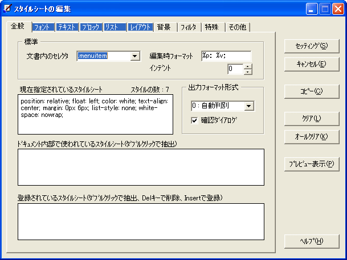Open the テキスト tab
This screenshot has height=260, width=347.
[67, 27]
